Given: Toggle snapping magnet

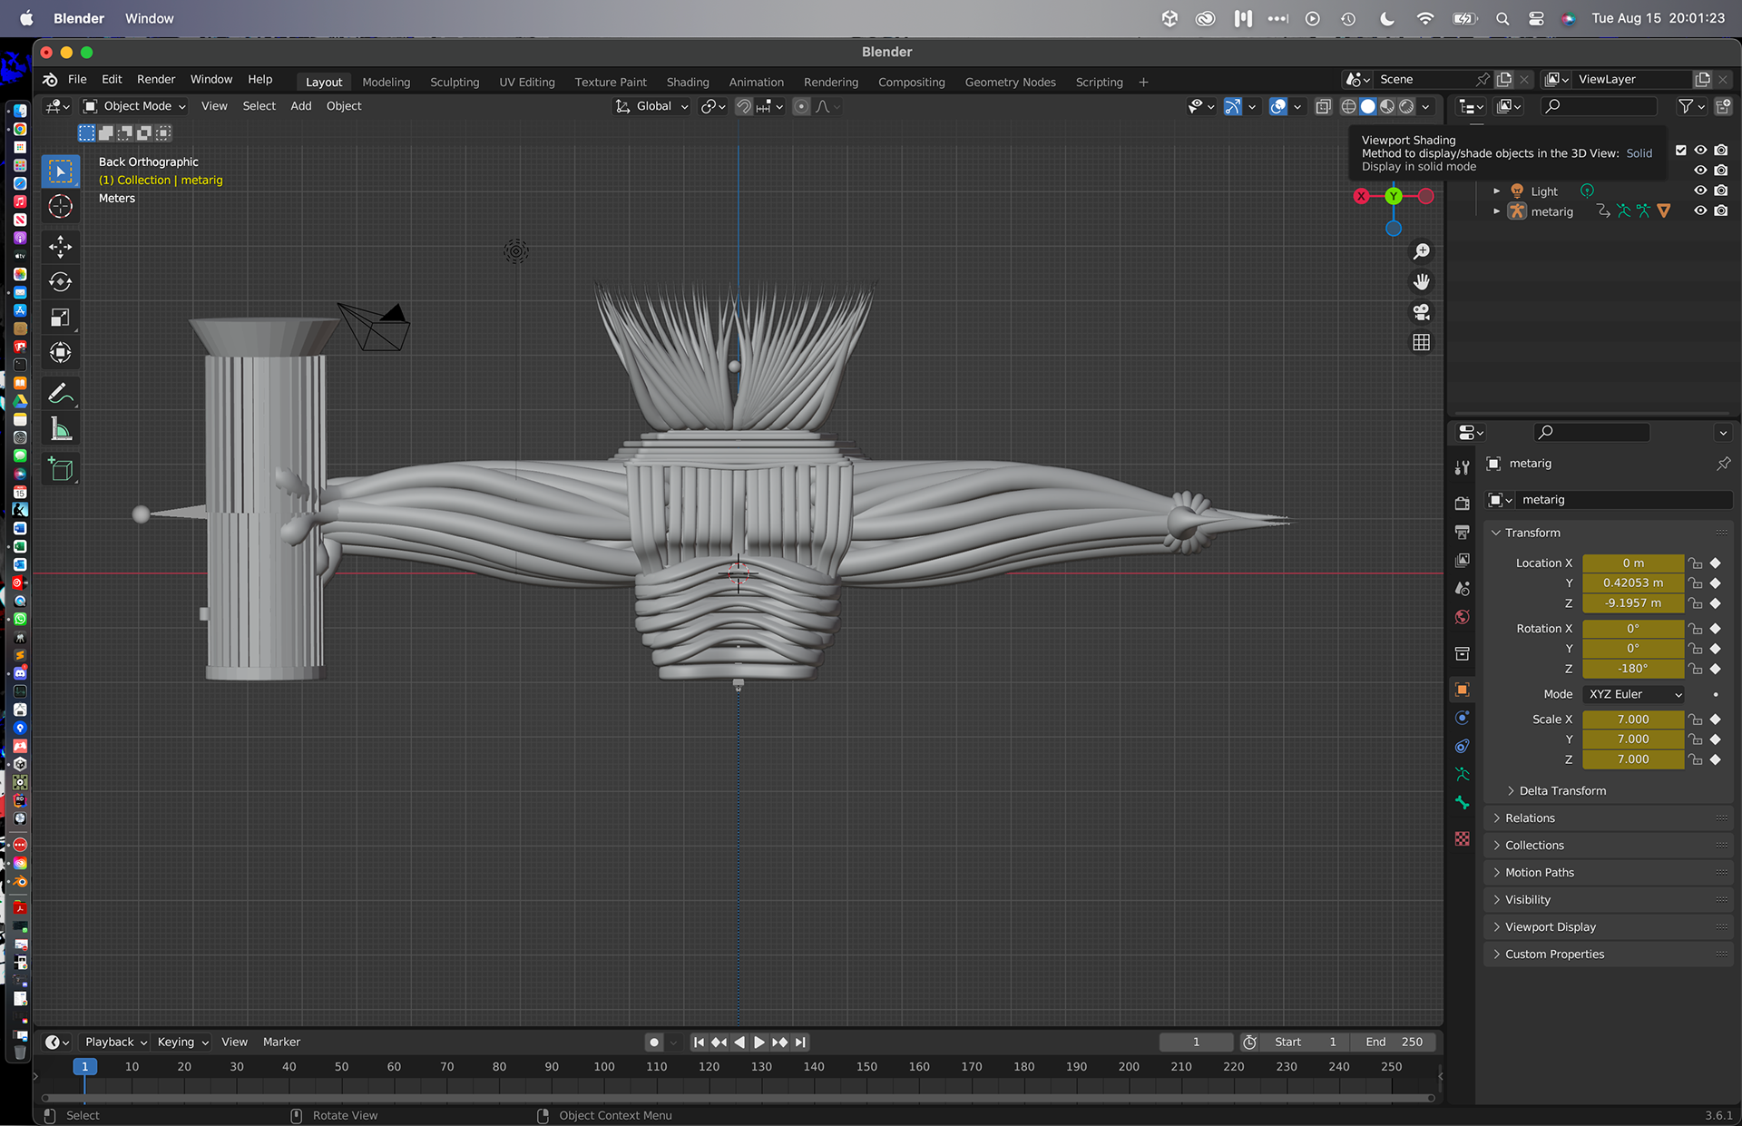Looking at the screenshot, I should pyautogui.click(x=743, y=106).
